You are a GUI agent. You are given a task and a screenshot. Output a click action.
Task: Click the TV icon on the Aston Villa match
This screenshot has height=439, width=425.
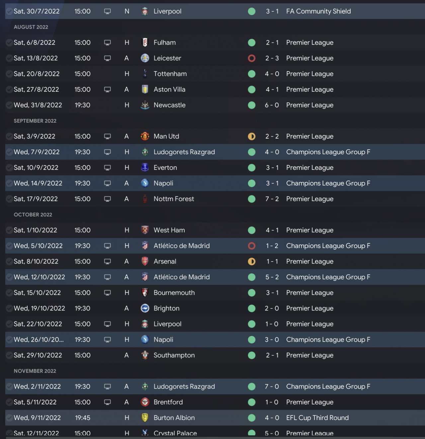(x=107, y=89)
